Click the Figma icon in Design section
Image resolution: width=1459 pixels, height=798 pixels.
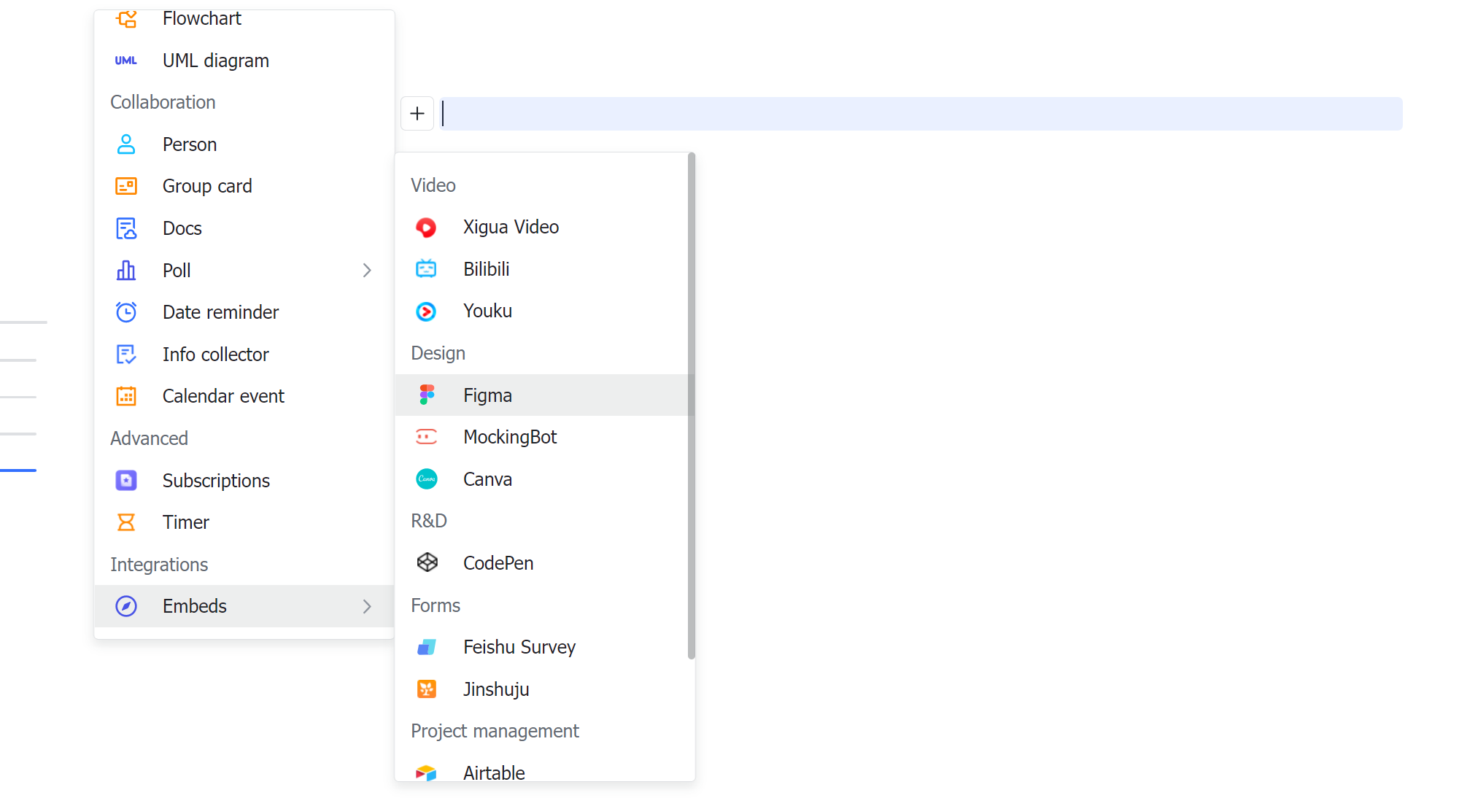pos(427,395)
